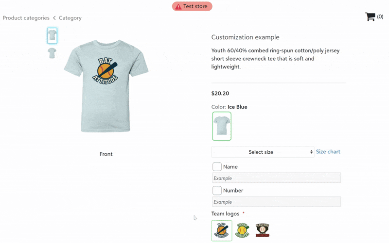Open the Size chart link
Image resolution: width=389 pixels, height=243 pixels.
(x=328, y=152)
